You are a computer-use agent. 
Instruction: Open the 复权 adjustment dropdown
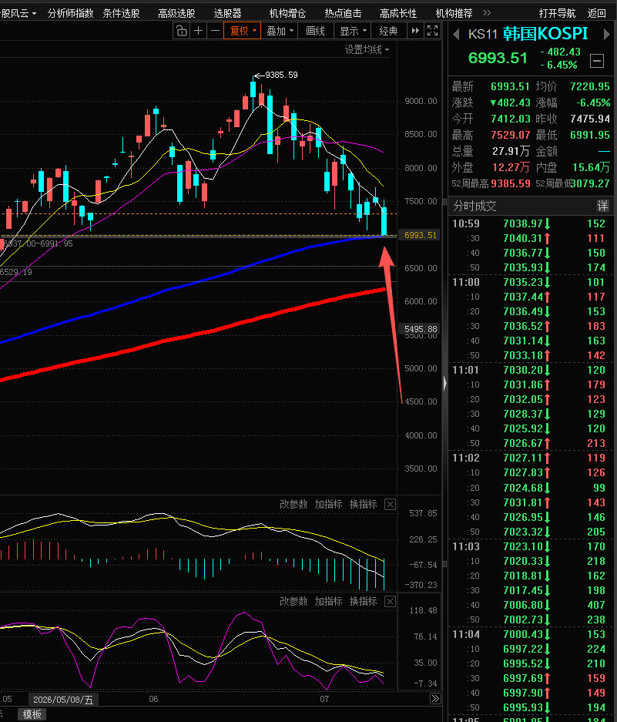pos(242,31)
